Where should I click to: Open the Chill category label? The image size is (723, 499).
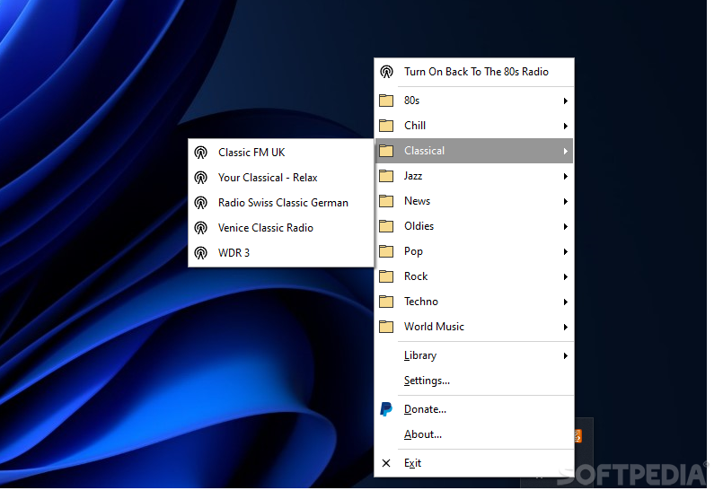[x=415, y=126]
